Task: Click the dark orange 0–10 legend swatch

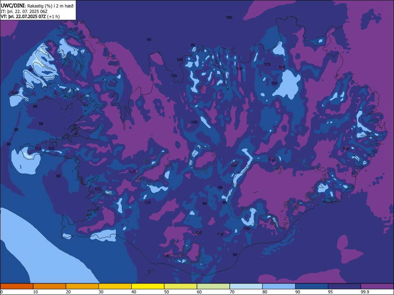Action: 17,286
